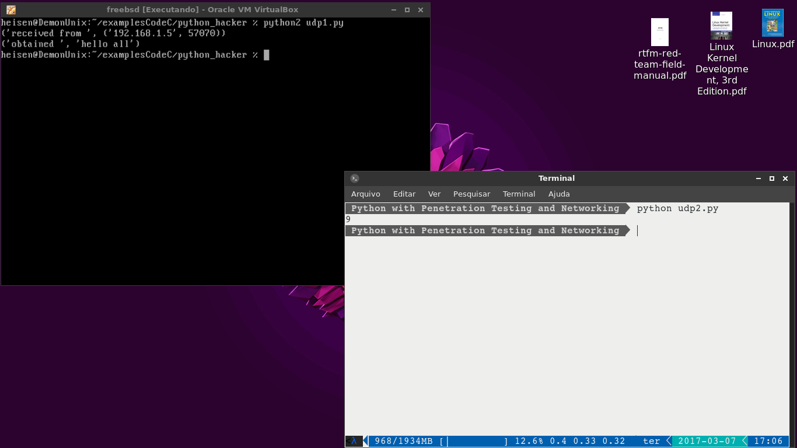Maximize the Terminal window
Image resolution: width=797 pixels, height=448 pixels.
click(772, 178)
